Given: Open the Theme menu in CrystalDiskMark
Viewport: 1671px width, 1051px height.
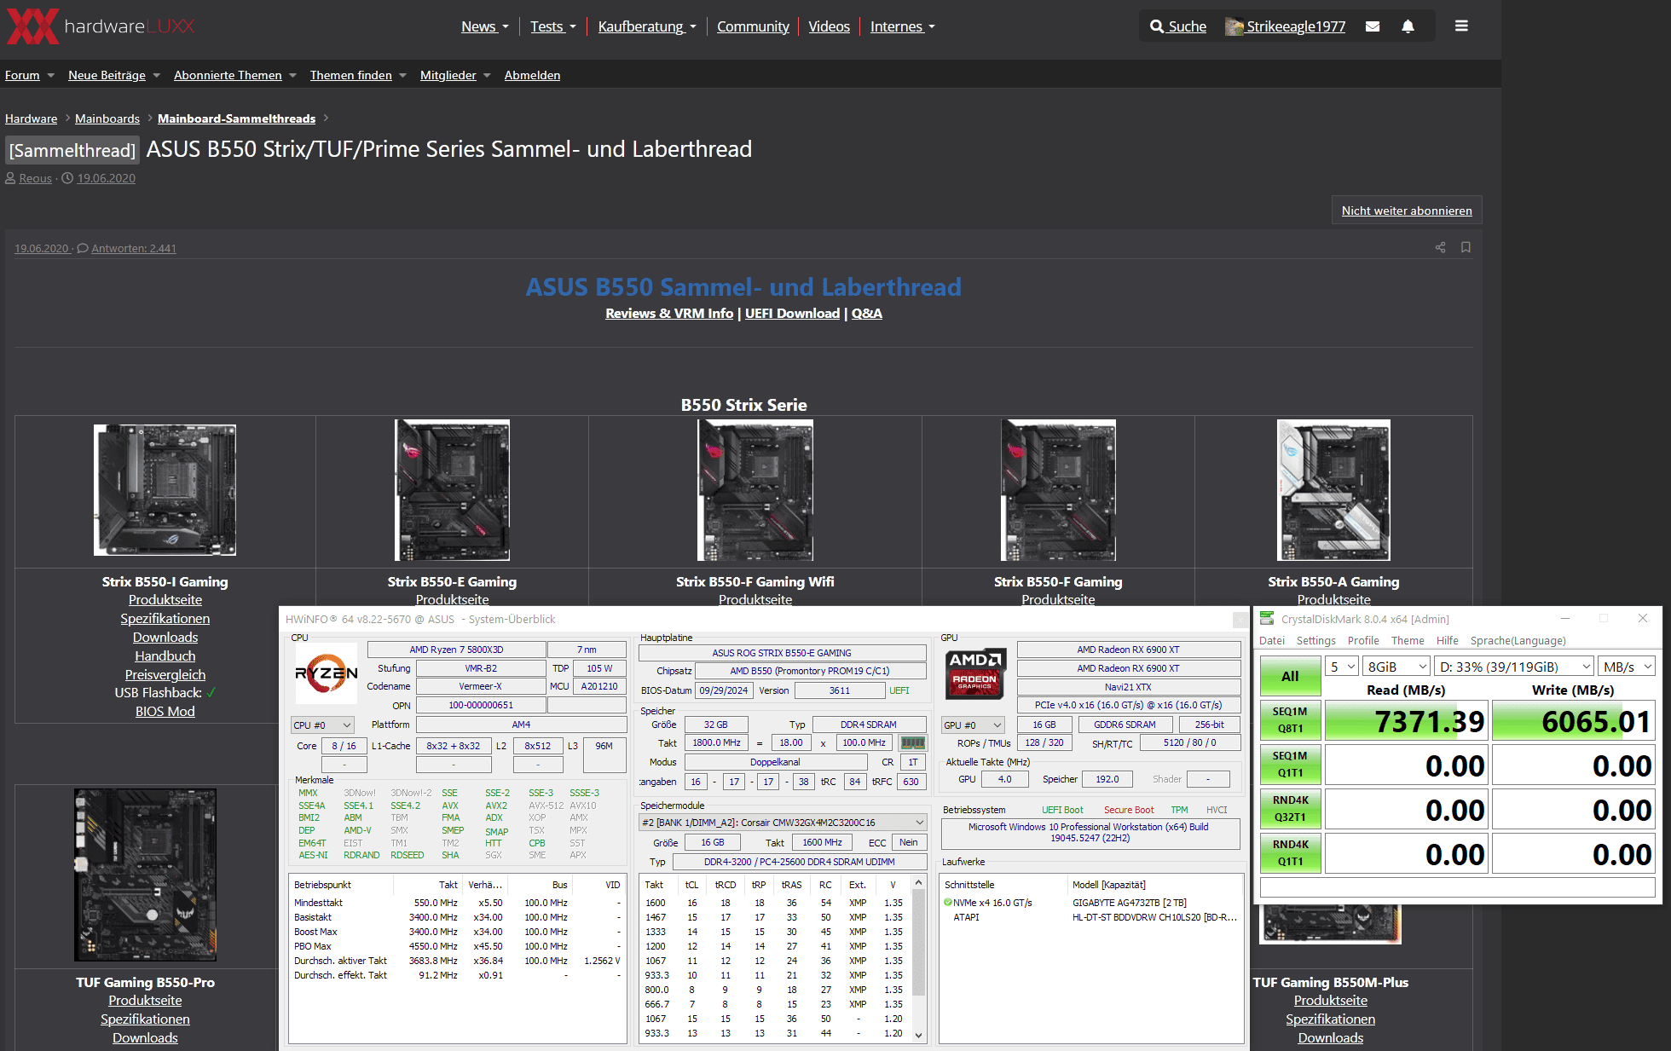Looking at the screenshot, I should click(x=1408, y=641).
